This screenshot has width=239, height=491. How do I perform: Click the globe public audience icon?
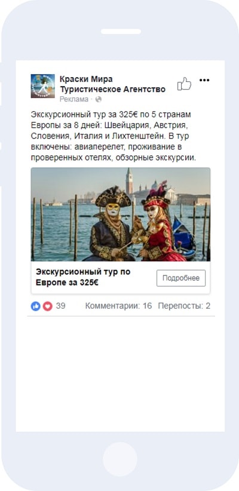point(99,99)
